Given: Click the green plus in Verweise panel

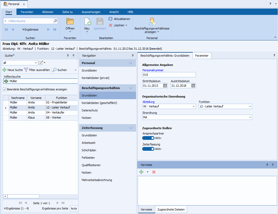Looking at the screenshot, I should 141,172.
